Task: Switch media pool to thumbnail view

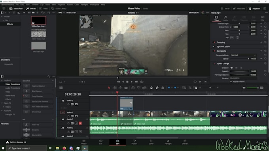Action: click(33, 13)
